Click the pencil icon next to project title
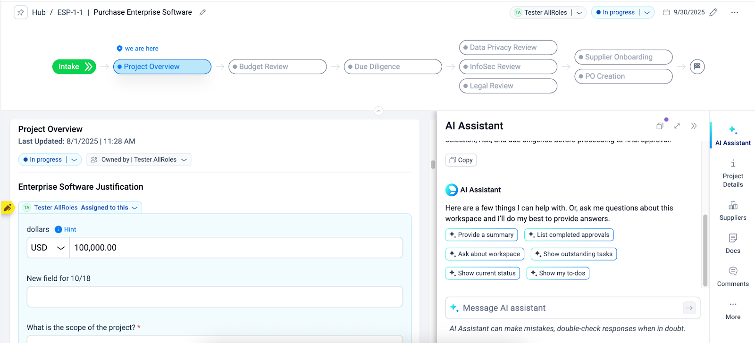Screen dimensions: 755x343 coord(202,12)
